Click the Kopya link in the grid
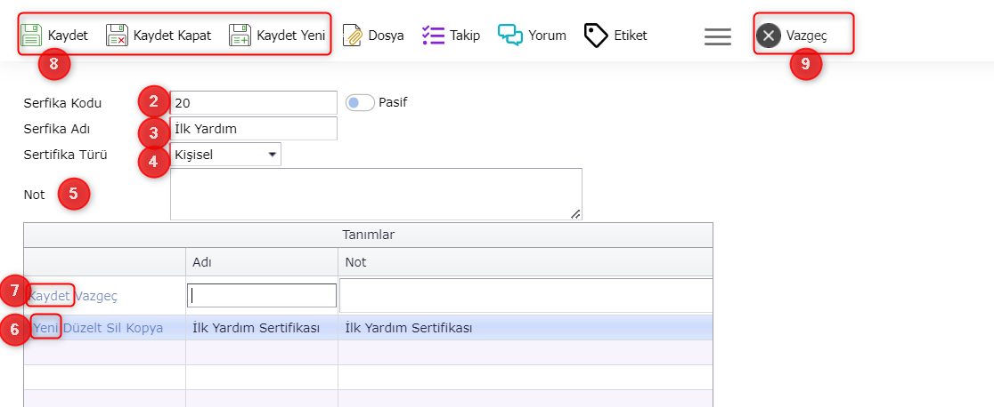 pos(144,328)
